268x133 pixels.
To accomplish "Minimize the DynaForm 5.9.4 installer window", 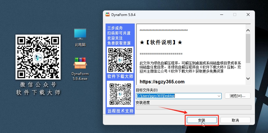I will tap(222, 15).
